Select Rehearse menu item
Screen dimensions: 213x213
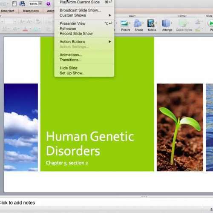pyautogui.click(x=84, y=29)
